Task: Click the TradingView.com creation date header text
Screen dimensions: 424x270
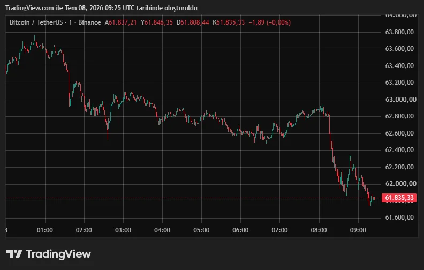Action: (101, 8)
